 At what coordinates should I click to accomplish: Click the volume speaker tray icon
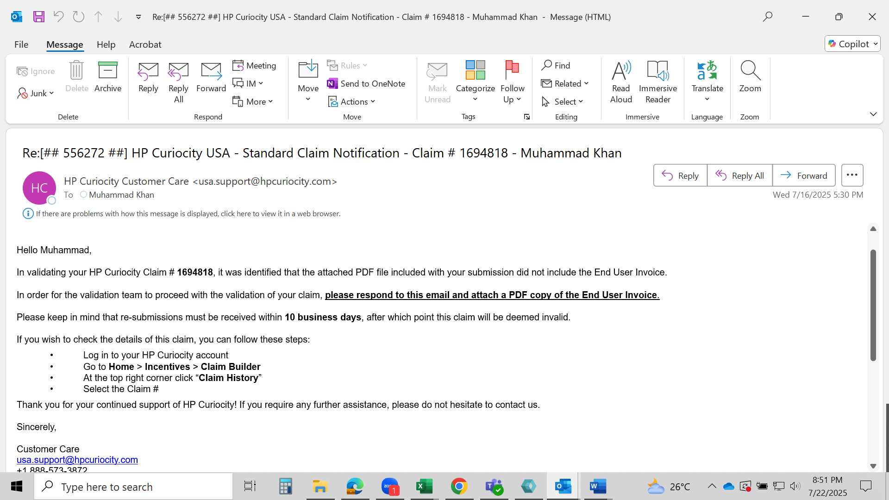coord(795,486)
